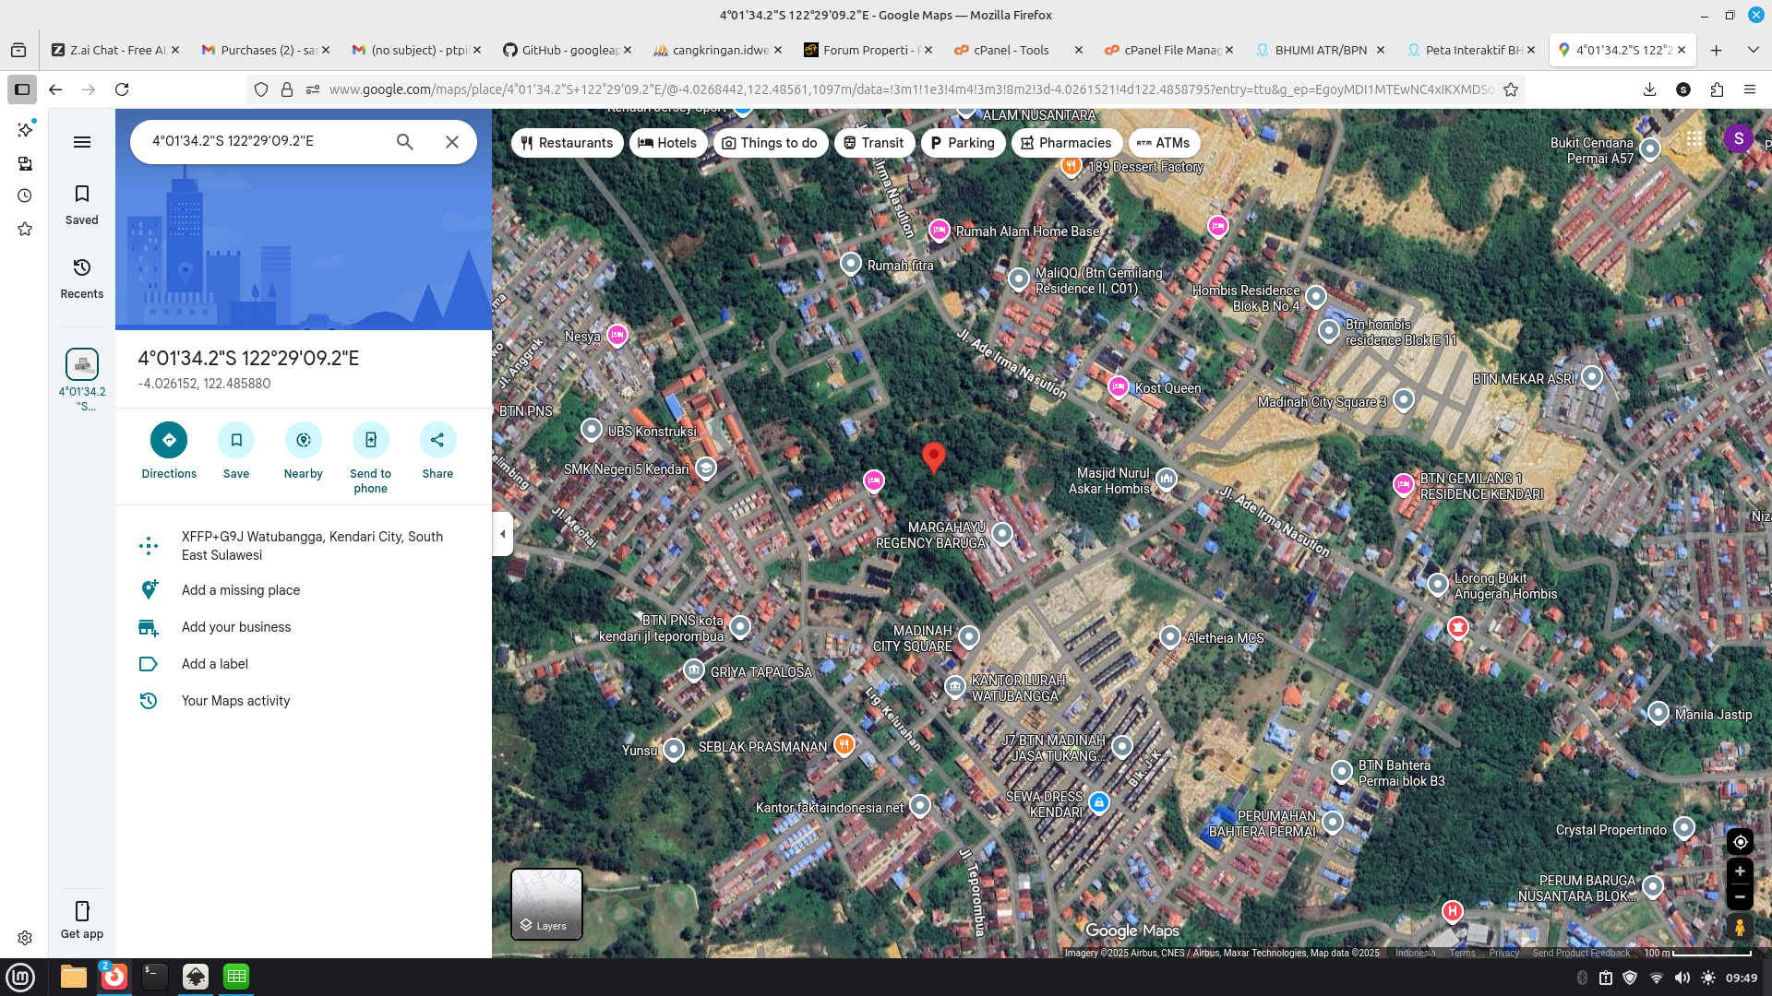Bookmark this page with star

coord(1511,89)
